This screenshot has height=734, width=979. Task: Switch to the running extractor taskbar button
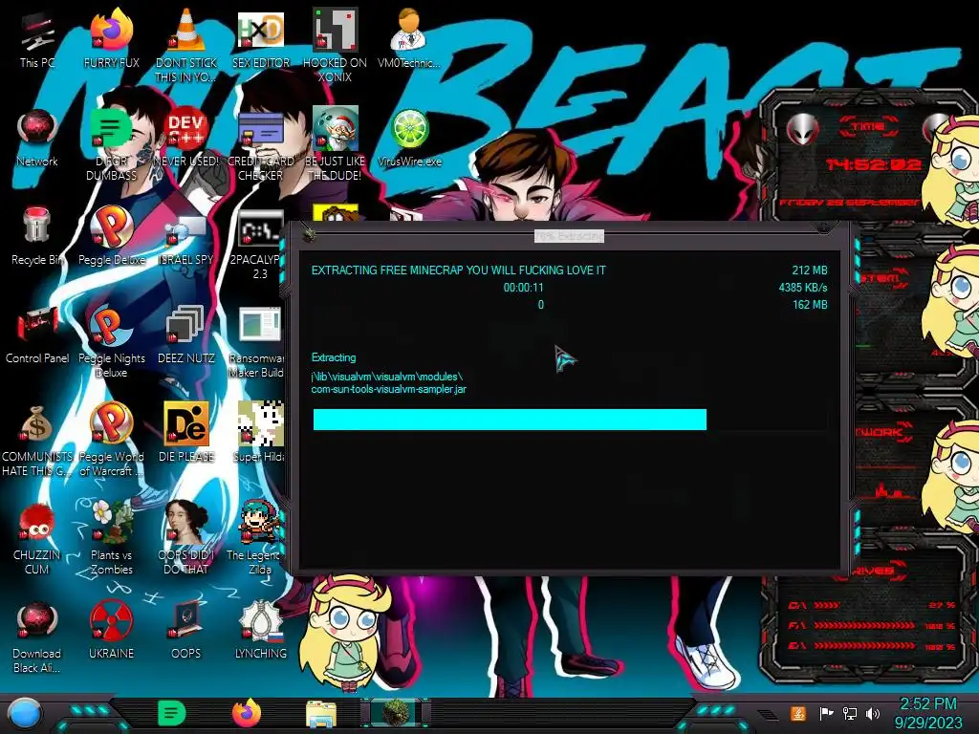click(395, 713)
